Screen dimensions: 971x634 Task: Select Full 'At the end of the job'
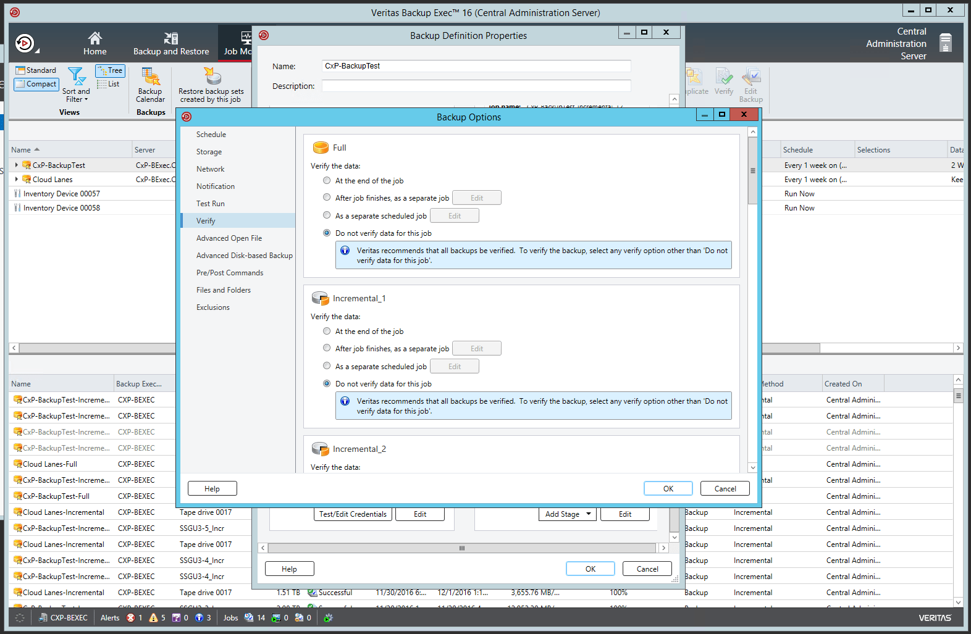click(327, 181)
